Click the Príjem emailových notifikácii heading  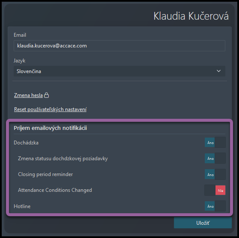(x=50, y=128)
